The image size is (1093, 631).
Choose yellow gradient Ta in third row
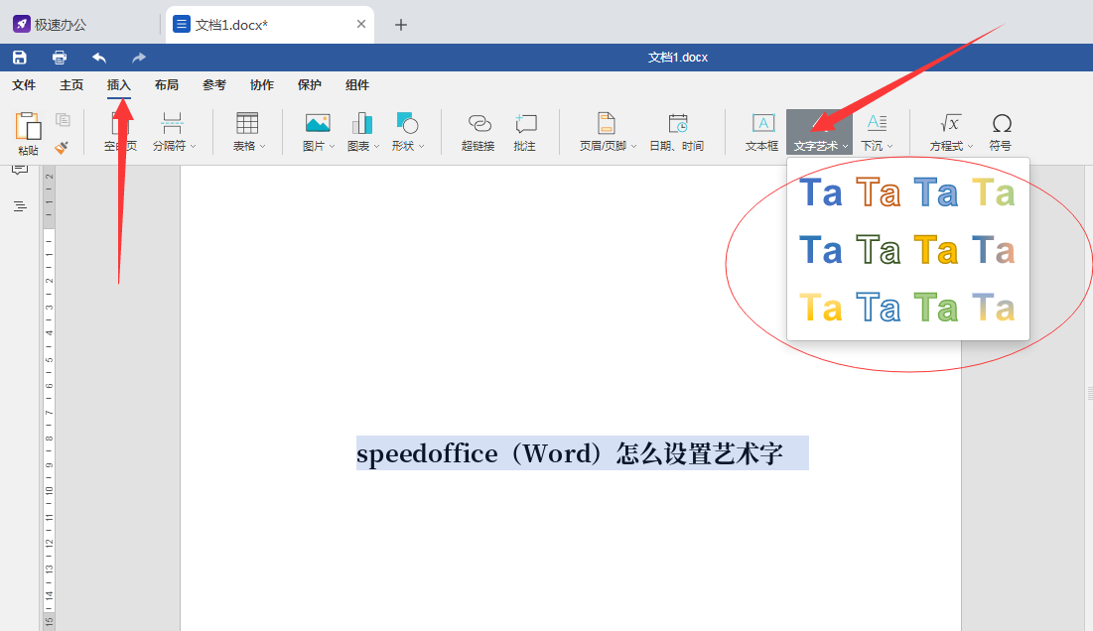pos(820,308)
